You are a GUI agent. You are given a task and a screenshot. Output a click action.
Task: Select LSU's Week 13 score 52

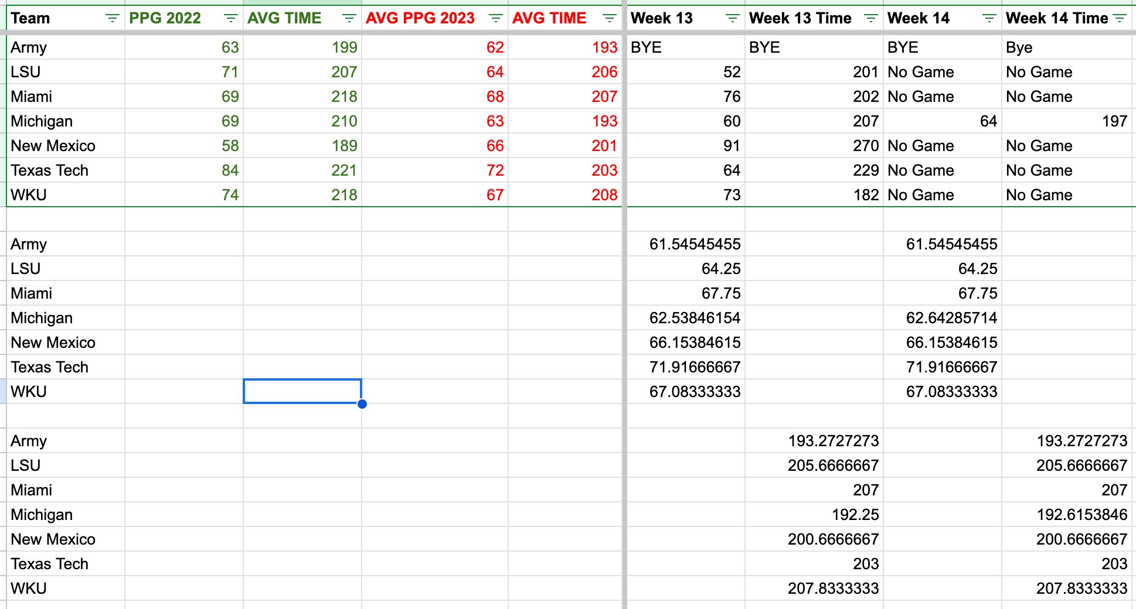tap(686, 72)
